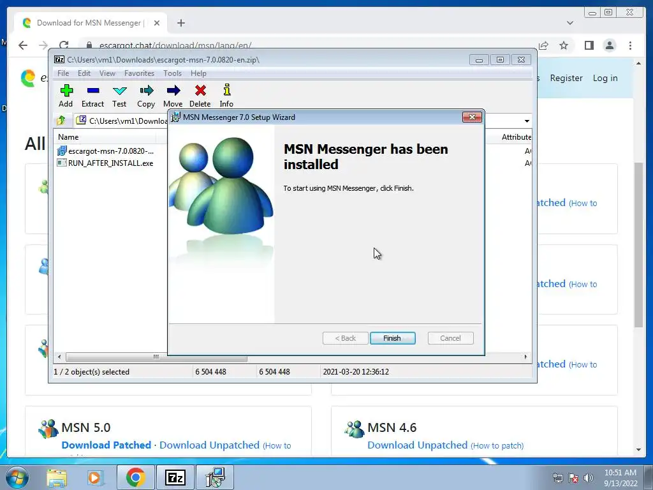
Task: Click MSN 4.6 Download Unpatched link
Action: [x=417, y=445]
